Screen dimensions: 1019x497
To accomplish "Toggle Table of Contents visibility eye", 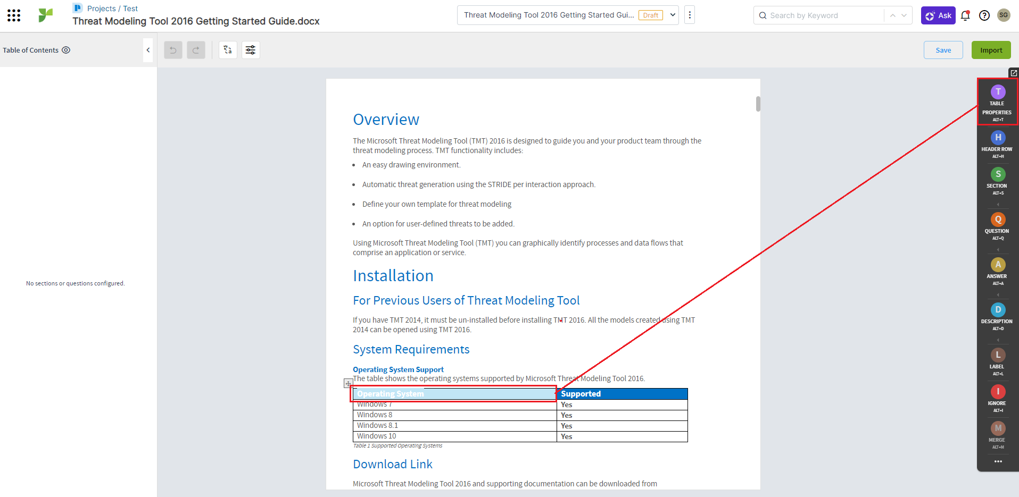I will coord(66,50).
